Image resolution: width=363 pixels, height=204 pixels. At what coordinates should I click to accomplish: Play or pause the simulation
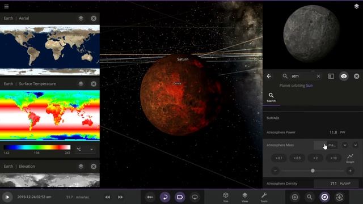7,197
